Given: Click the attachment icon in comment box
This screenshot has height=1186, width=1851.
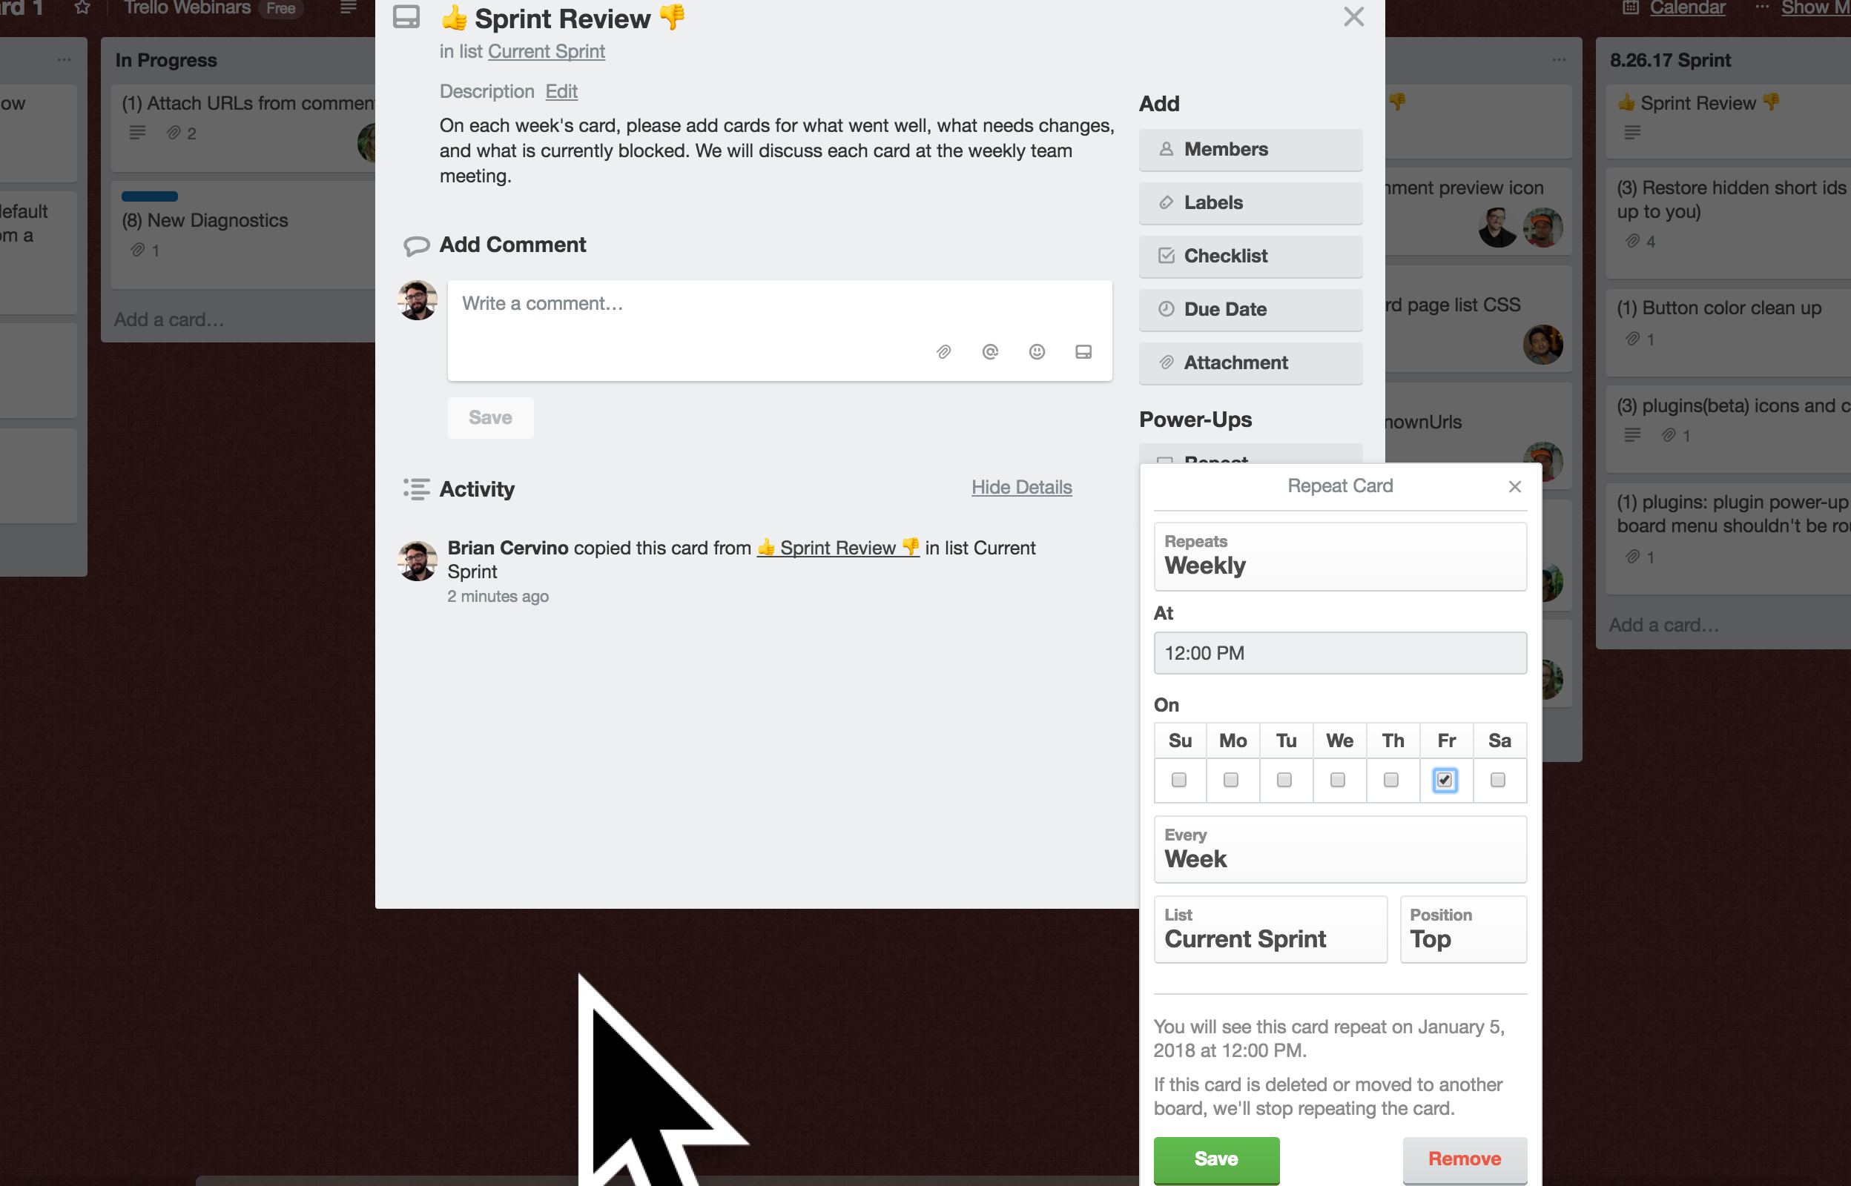Looking at the screenshot, I should click(x=943, y=352).
